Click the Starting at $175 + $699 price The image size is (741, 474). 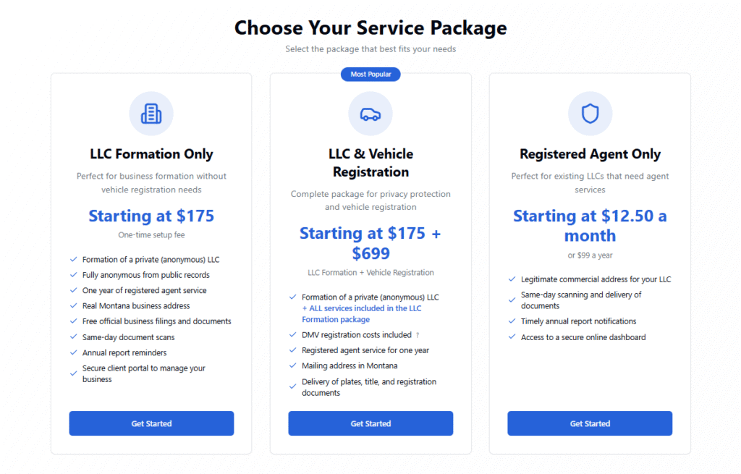tap(370, 243)
